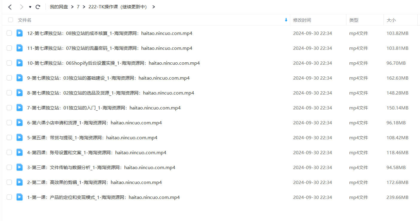Screen dimensions: 420x221
Task: Open file 7-第七课独立站：01独立站的入门
Action: point(104,108)
